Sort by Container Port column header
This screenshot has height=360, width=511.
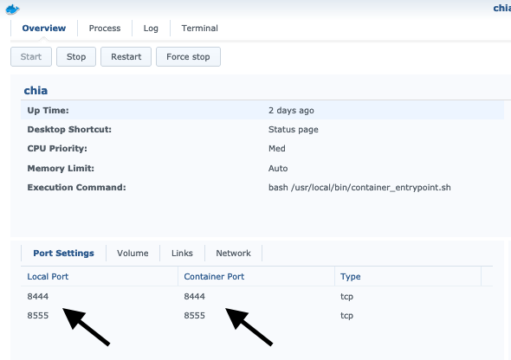tap(256, 276)
